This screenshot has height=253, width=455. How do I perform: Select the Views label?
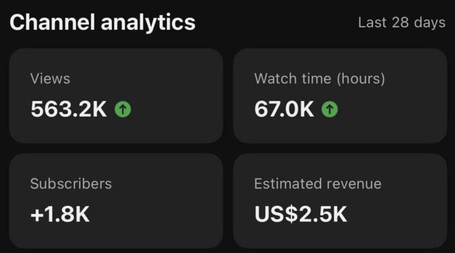[x=50, y=79]
